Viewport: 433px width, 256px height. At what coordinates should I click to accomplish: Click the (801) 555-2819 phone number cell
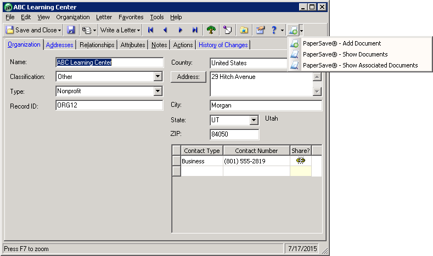(x=256, y=161)
